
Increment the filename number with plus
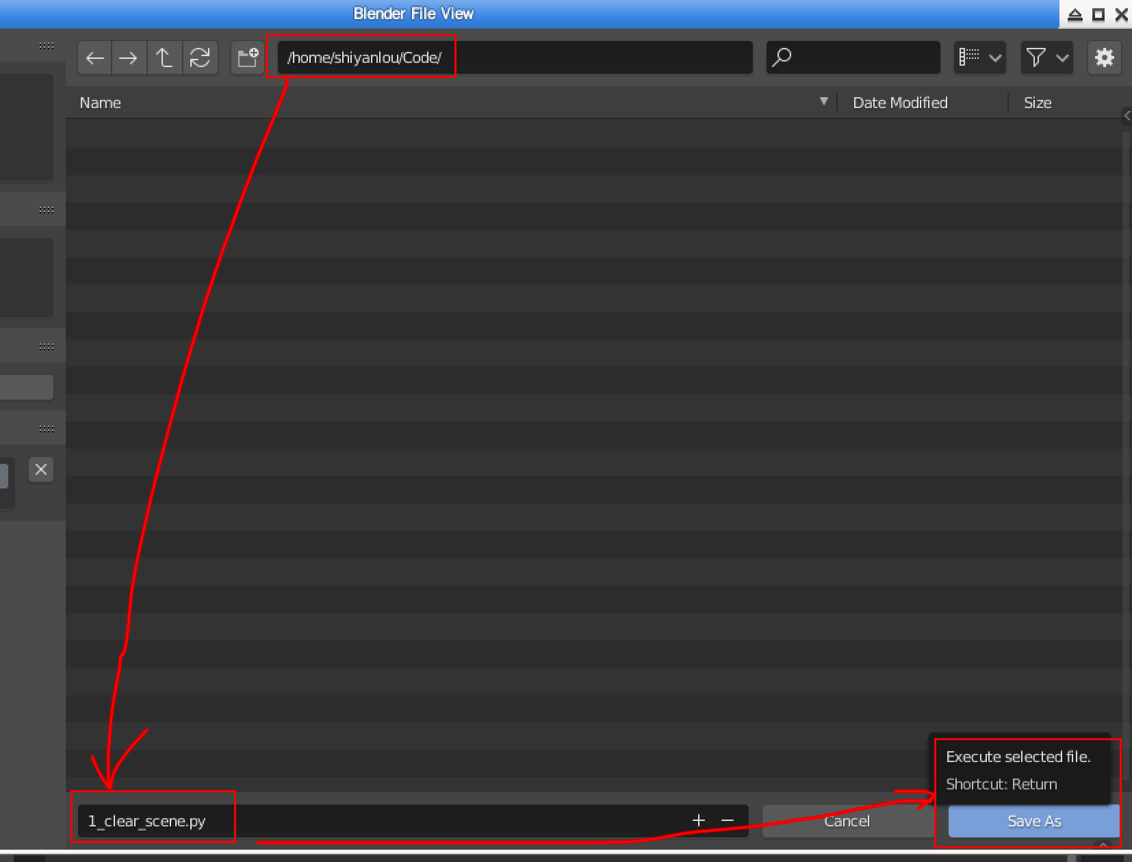(698, 820)
